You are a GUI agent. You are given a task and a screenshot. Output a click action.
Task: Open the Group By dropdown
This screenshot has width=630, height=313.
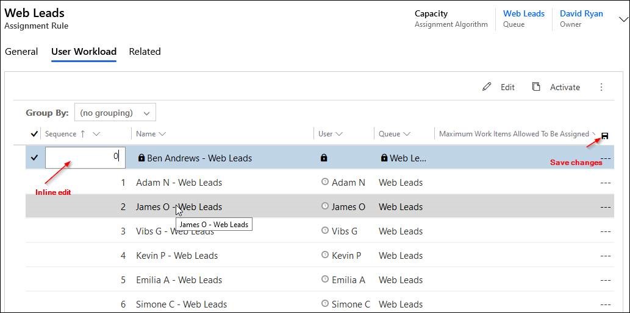point(115,113)
